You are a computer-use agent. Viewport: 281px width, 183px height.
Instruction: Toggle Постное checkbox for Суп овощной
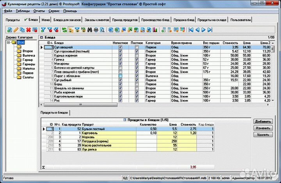(137, 47)
